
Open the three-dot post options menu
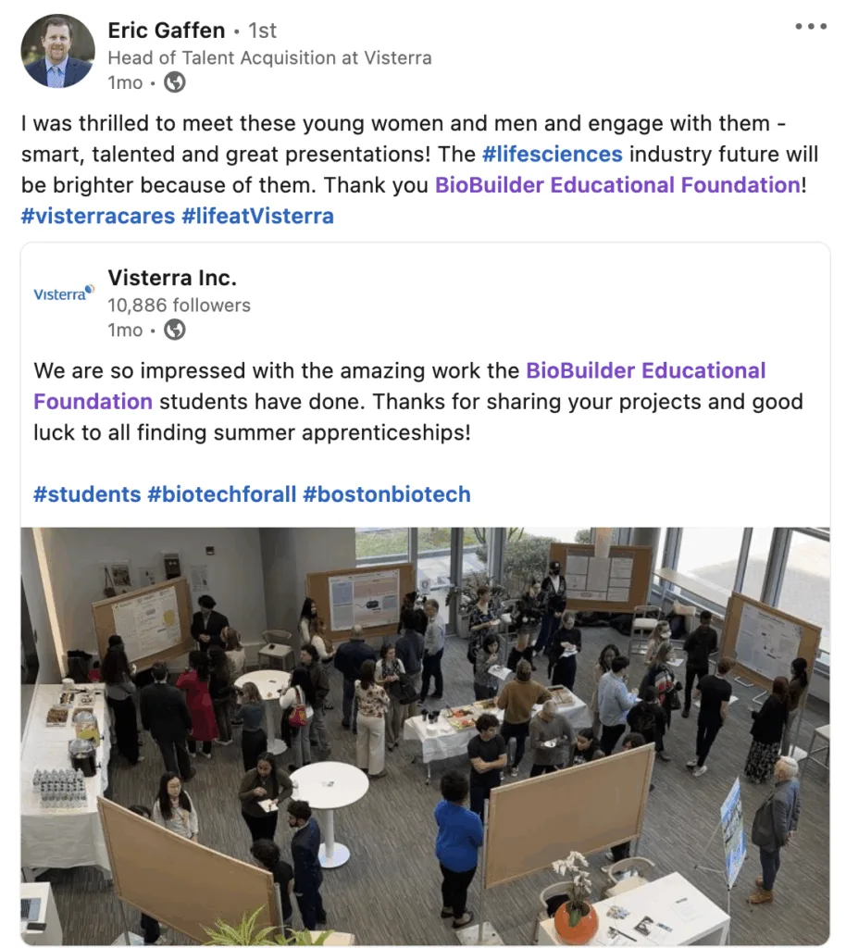[x=810, y=27]
